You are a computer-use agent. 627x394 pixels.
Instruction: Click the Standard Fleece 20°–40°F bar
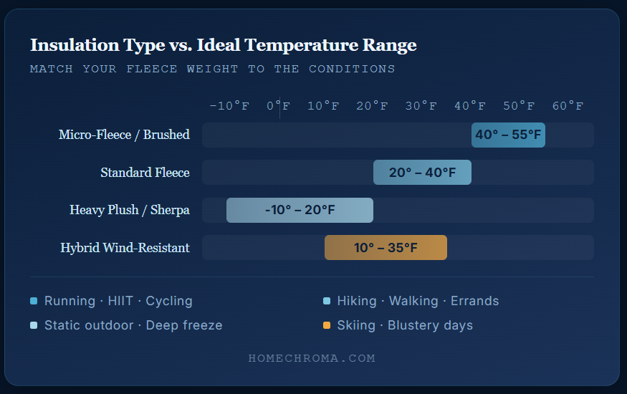tap(422, 173)
